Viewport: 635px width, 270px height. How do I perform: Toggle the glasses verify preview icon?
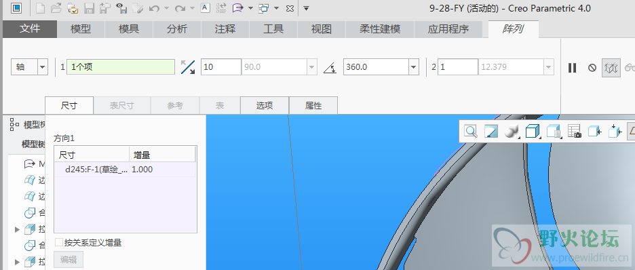(630, 68)
